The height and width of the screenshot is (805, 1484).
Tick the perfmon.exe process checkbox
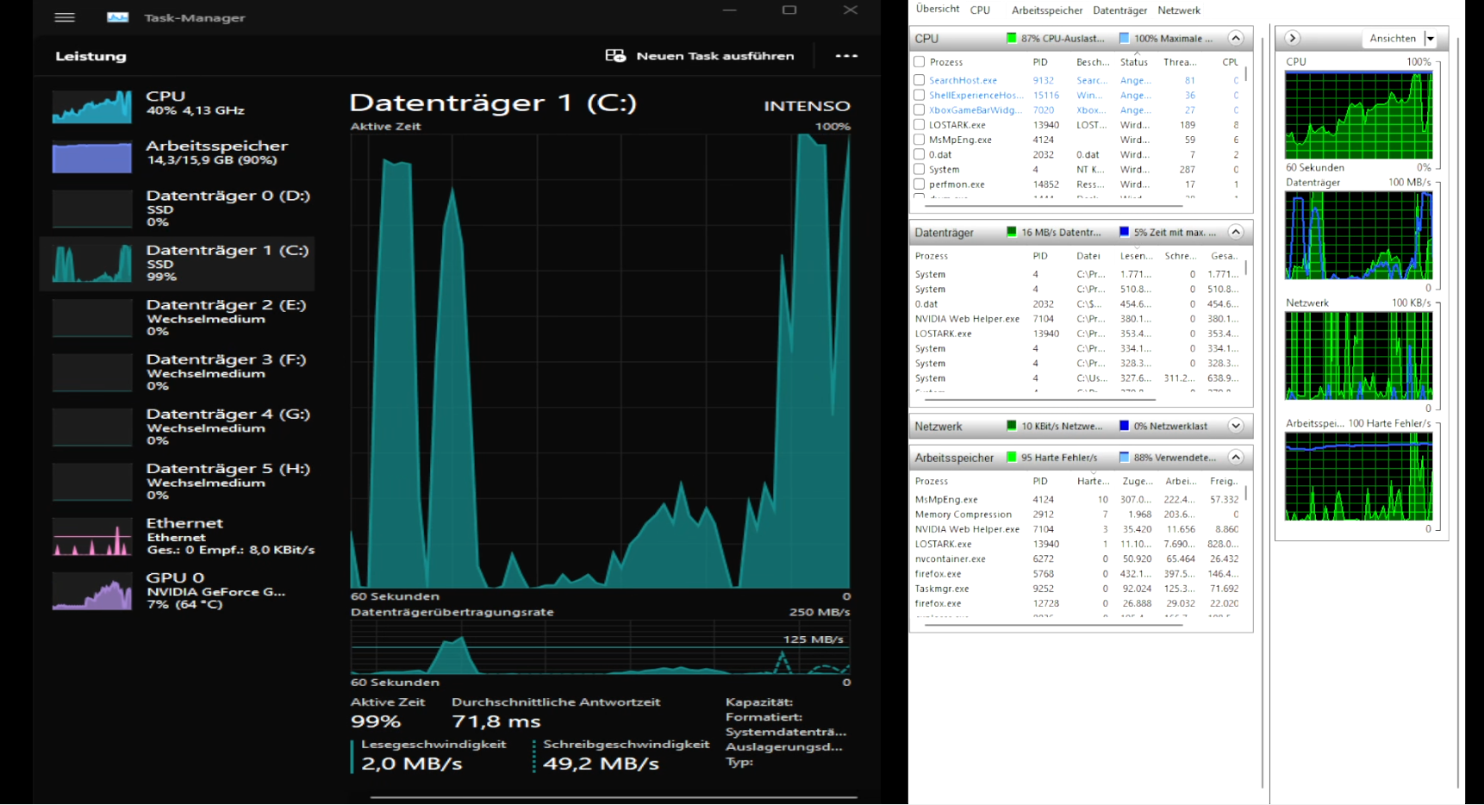click(920, 184)
